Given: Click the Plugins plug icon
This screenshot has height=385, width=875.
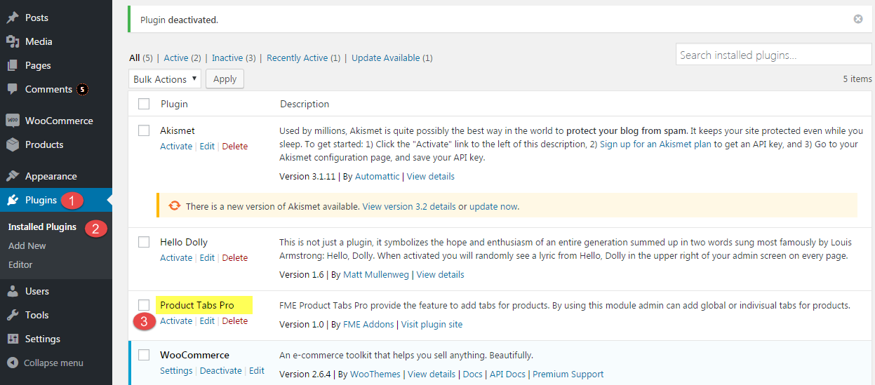Looking at the screenshot, I should coord(13,200).
